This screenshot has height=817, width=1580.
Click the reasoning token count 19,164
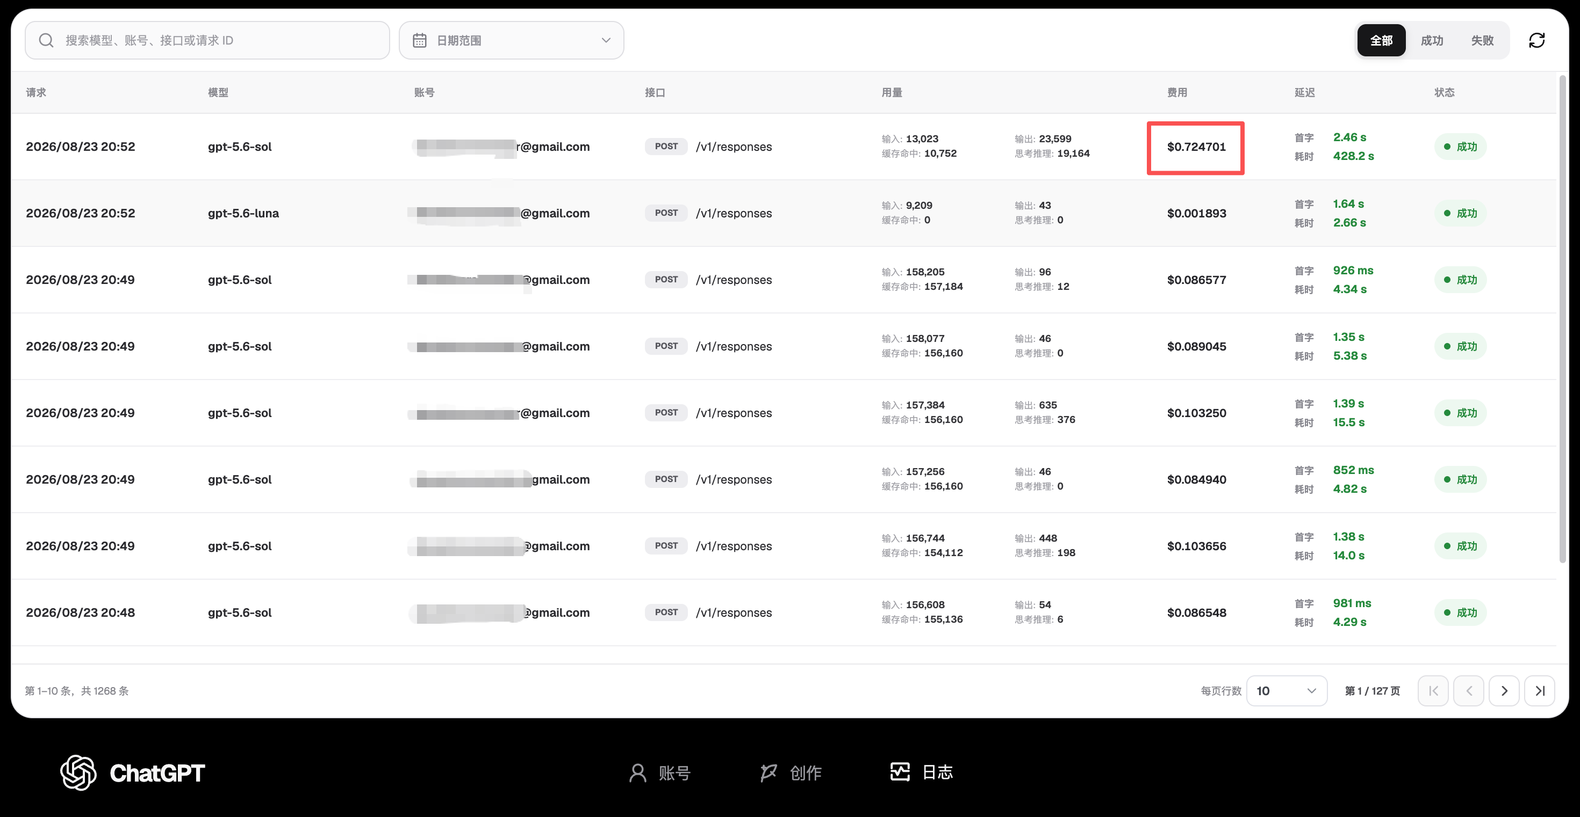[x=1073, y=154]
